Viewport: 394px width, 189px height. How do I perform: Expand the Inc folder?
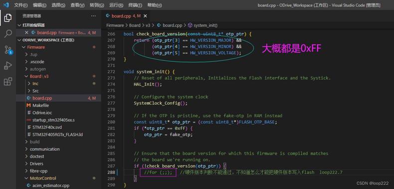click(x=58, y=84)
